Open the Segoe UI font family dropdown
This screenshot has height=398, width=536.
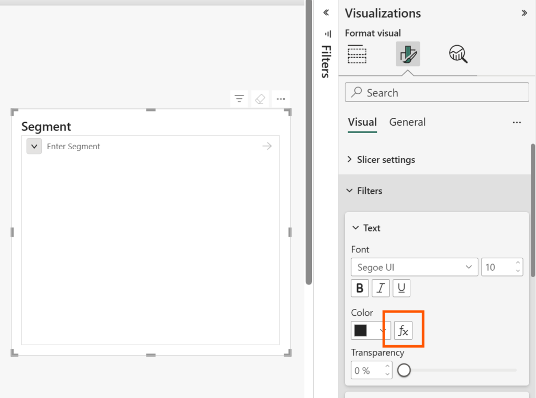pos(414,267)
